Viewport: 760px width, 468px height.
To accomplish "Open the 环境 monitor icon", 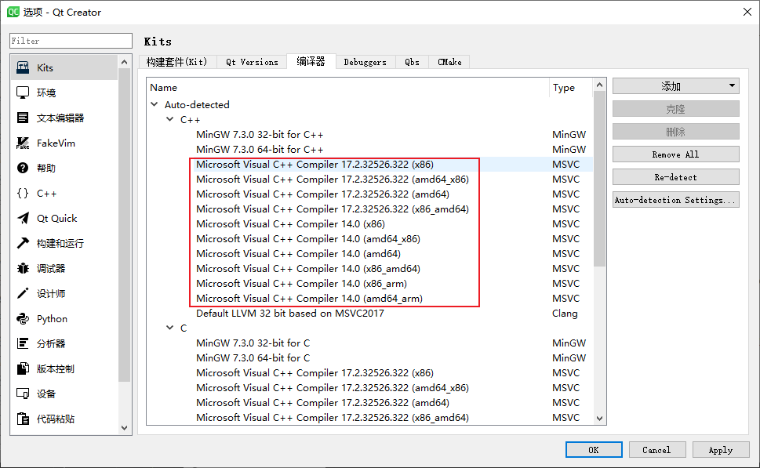I will [x=23, y=93].
